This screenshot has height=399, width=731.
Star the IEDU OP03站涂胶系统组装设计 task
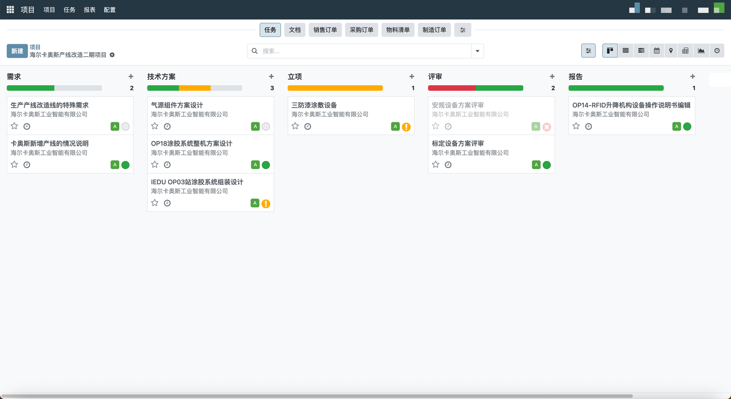(155, 203)
